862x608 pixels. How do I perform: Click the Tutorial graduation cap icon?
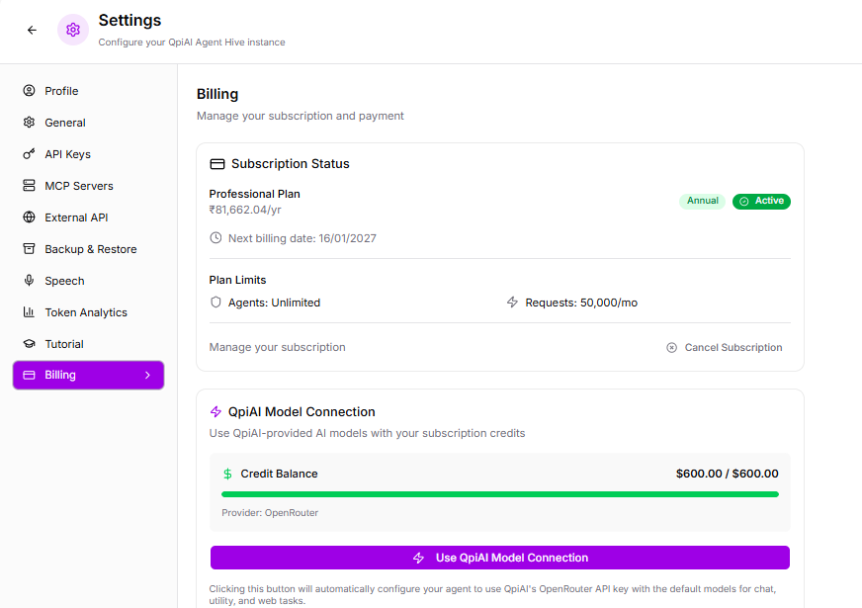[x=29, y=344]
